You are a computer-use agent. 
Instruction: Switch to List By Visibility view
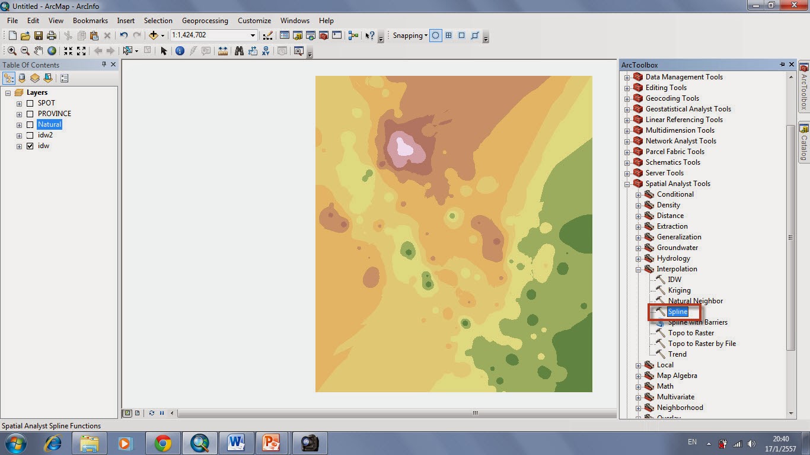click(35, 78)
